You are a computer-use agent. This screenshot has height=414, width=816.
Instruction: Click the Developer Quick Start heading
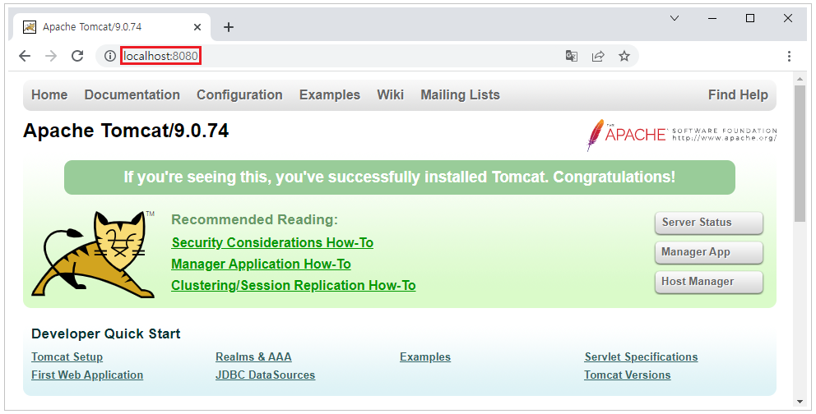pos(105,333)
